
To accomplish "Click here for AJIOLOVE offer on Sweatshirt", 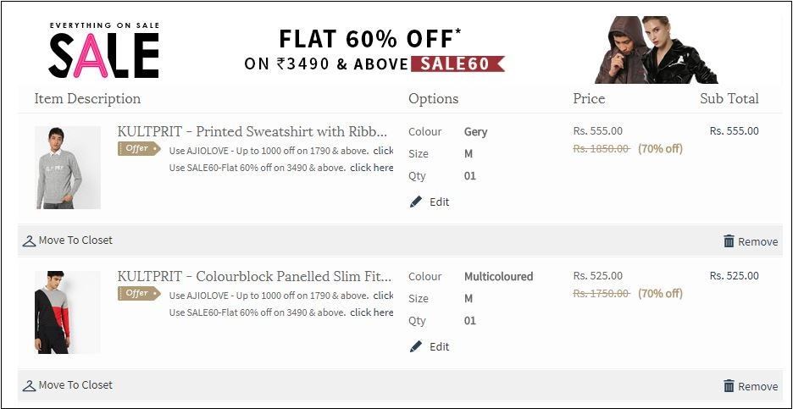I will coord(383,151).
